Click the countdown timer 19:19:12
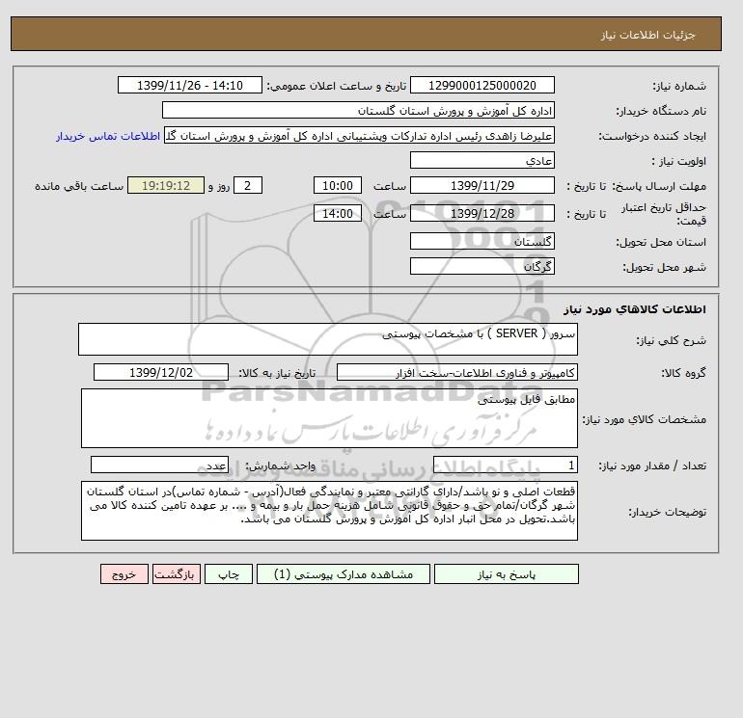This screenshot has height=718, width=743. [x=166, y=186]
